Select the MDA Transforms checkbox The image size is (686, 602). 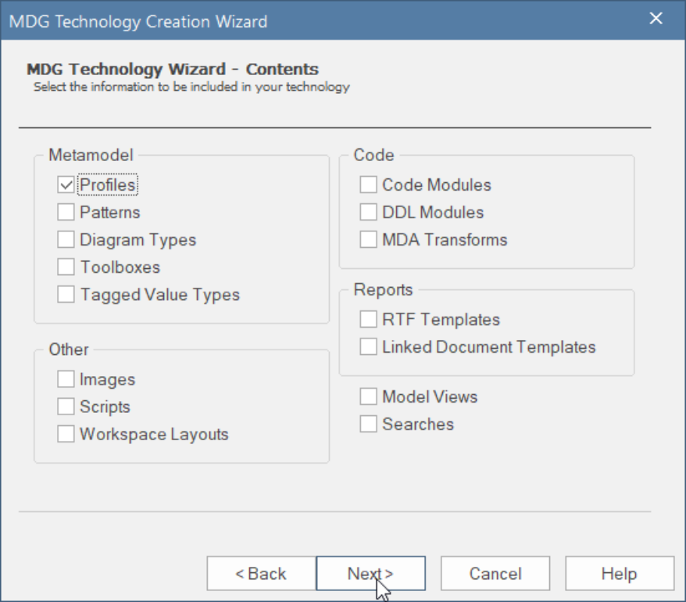(369, 240)
